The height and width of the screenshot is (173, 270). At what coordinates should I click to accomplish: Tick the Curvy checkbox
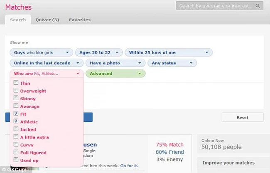[16, 145]
